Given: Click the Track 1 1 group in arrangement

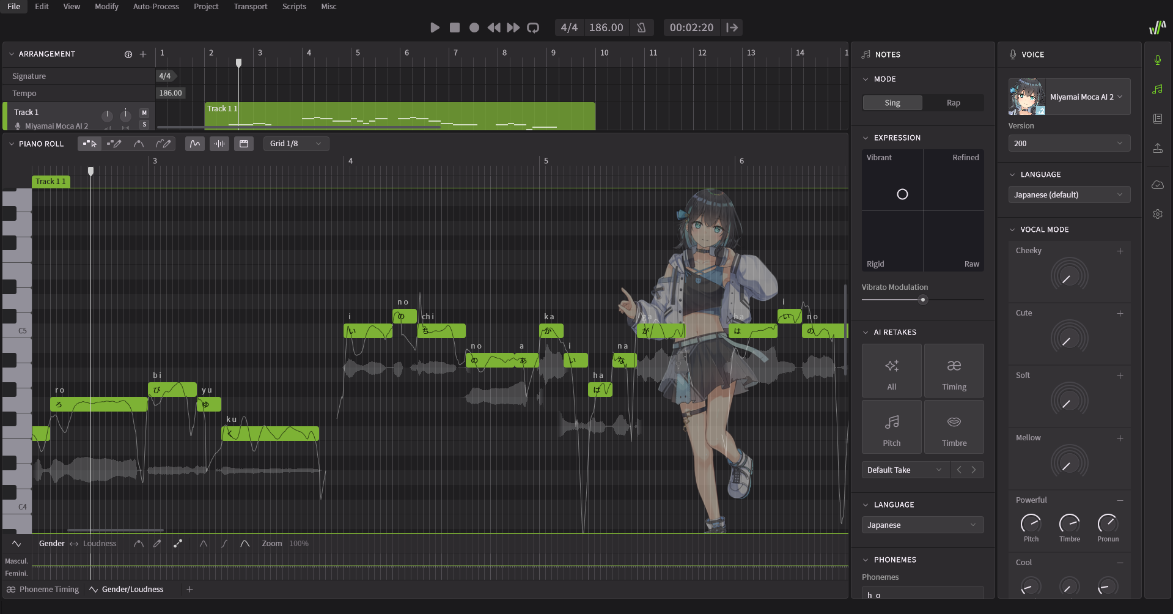Looking at the screenshot, I should pyautogui.click(x=400, y=116).
